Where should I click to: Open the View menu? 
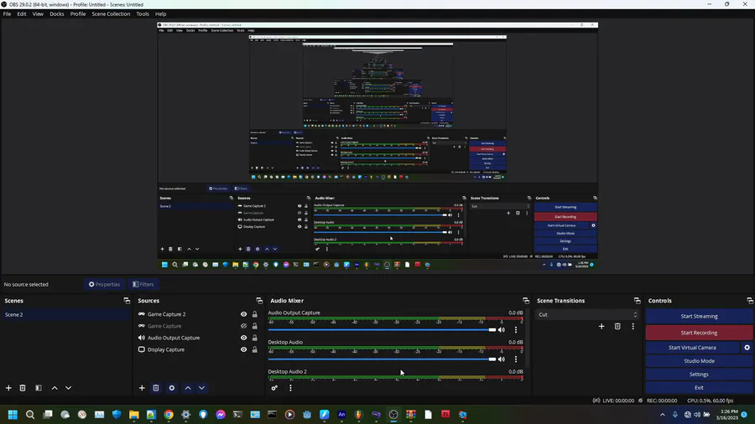38,14
